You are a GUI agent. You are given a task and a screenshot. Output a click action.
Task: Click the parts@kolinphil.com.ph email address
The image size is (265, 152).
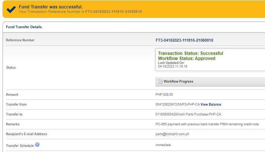(172, 134)
